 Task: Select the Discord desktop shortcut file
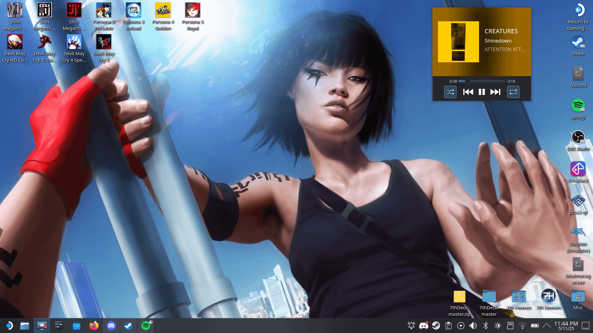click(578, 77)
